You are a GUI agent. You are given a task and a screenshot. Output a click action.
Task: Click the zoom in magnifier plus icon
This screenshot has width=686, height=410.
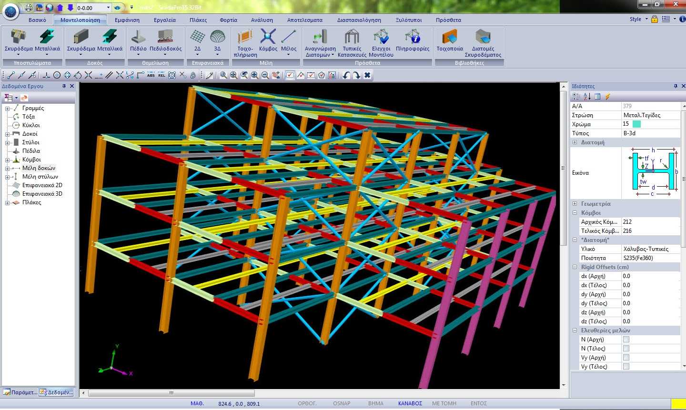tap(255, 75)
